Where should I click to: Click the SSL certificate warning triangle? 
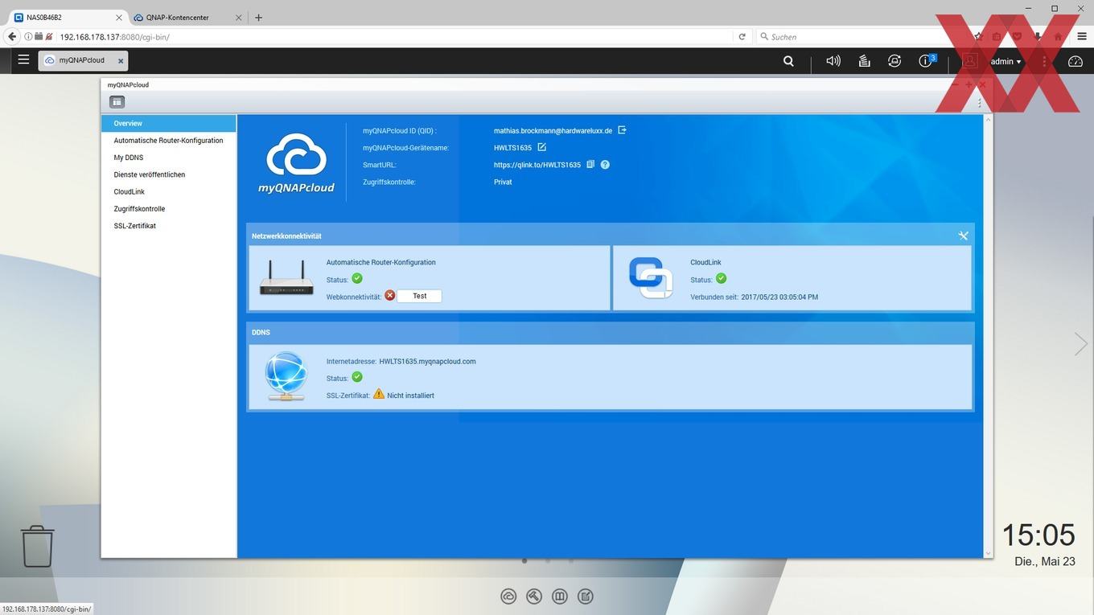point(379,394)
